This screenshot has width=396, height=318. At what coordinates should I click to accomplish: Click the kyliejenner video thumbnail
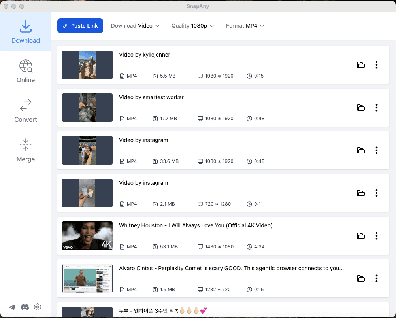[87, 65]
